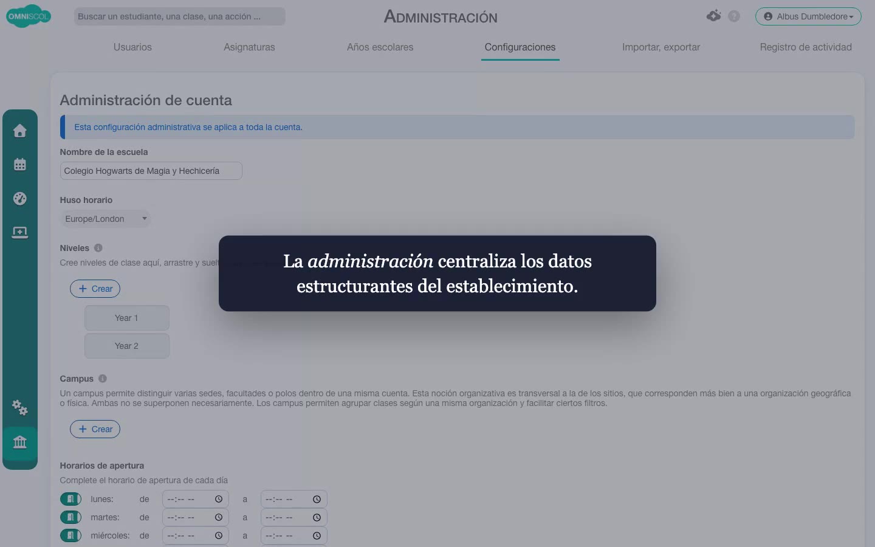Open clock picker for miércoles end time

[317, 535]
